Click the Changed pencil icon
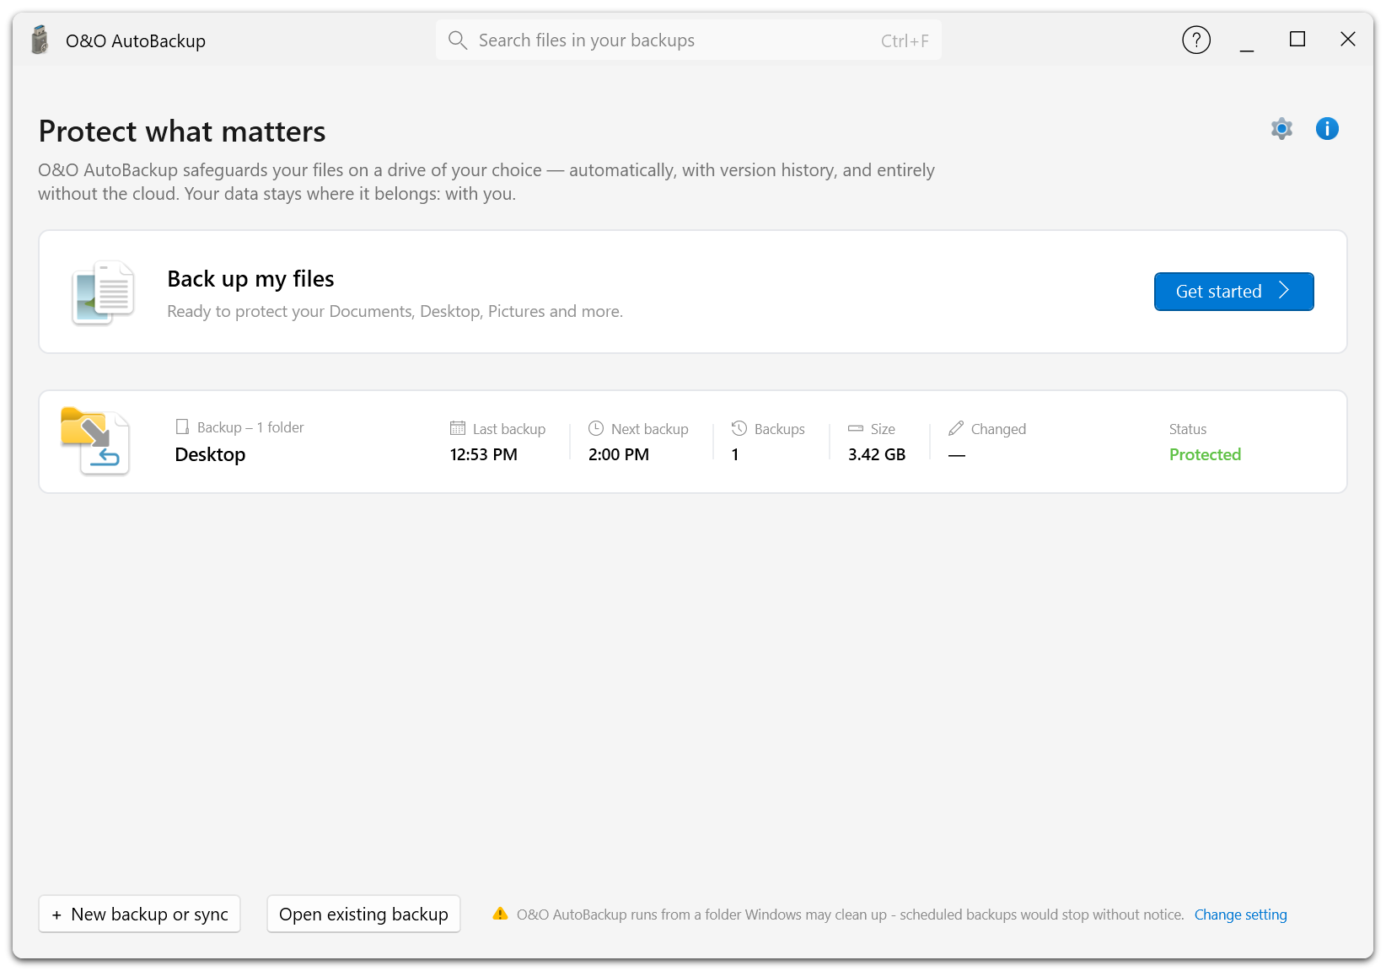 point(956,428)
